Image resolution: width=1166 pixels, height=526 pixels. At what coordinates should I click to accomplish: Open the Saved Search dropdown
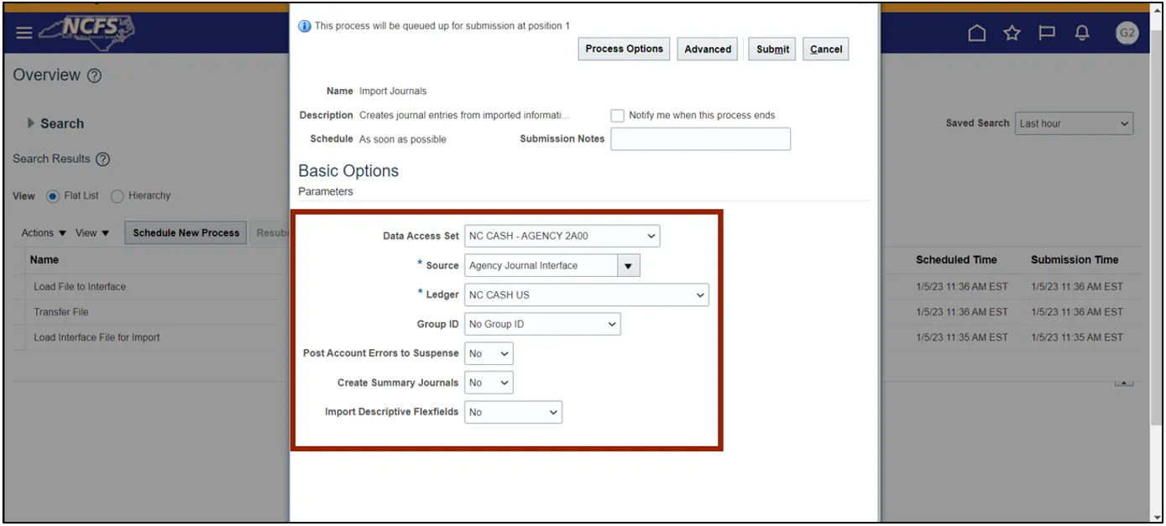point(1074,123)
